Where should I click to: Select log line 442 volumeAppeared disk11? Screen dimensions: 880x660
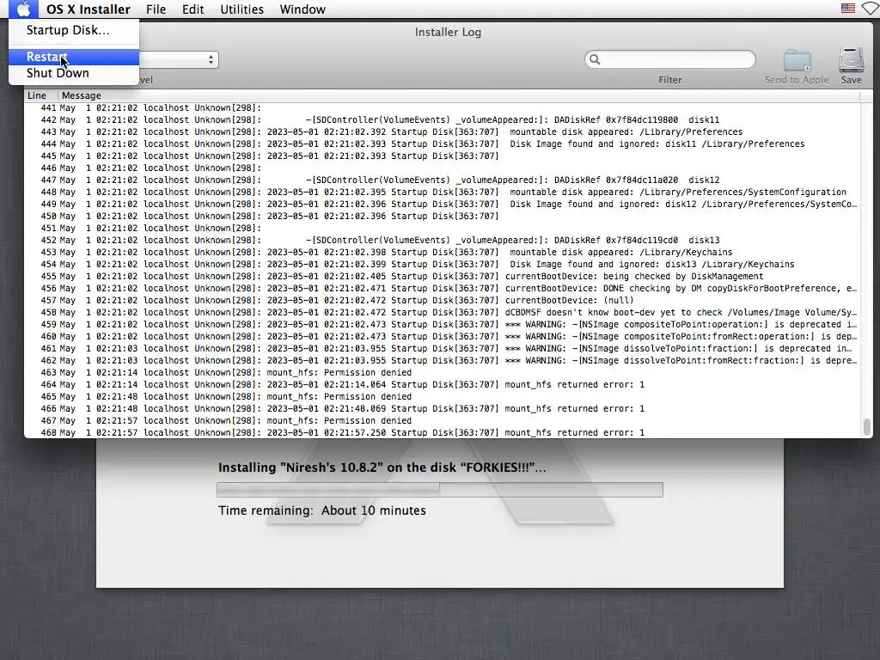coord(442,119)
